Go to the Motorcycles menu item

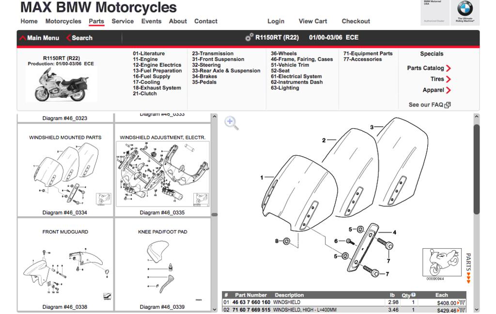63,21
